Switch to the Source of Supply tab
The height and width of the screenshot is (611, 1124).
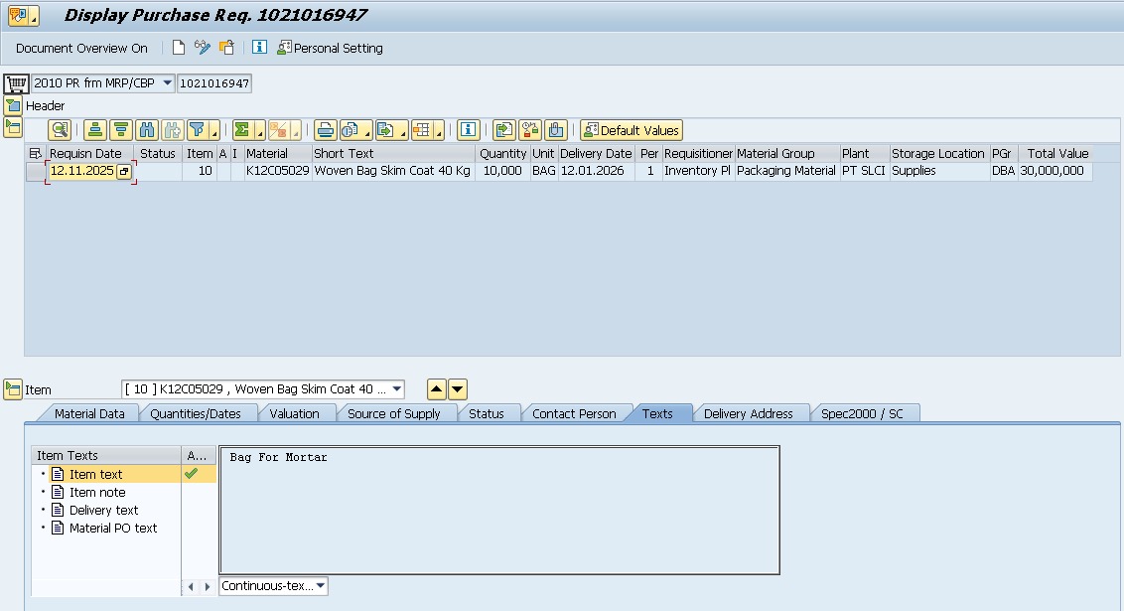pos(393,413)
